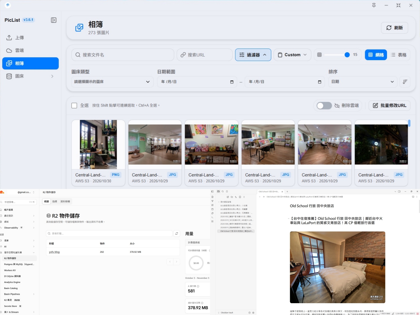Toggle Obsidian left sidebar icon
Viewport: 420px width, 315px height.
coord(212,191)
